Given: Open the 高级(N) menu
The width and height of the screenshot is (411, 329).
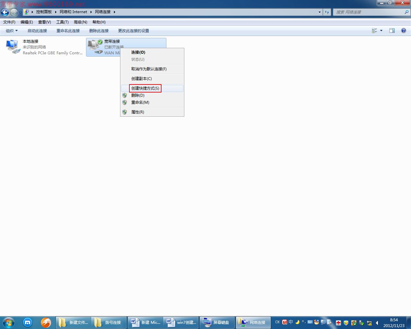Looking at the screenshot, I should pyautogui.click(x=80, y=22).
